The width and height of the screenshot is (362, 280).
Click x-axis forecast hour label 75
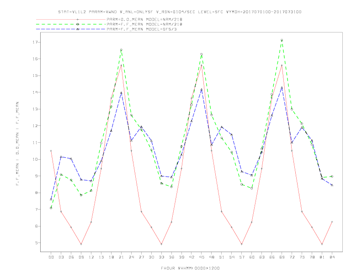coord(302,257)
